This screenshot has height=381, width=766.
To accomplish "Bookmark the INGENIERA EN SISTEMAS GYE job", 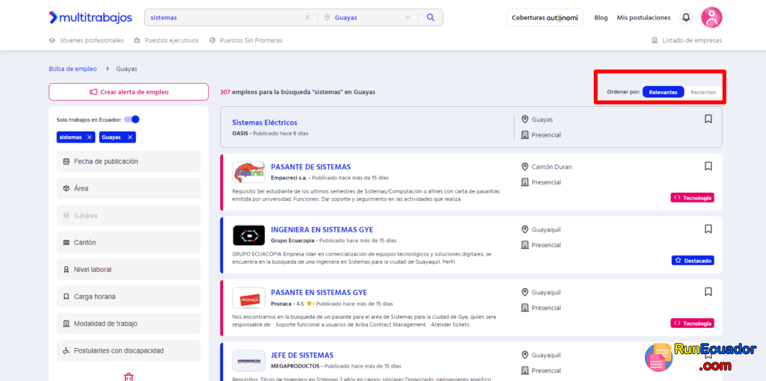I will click(x=708, y=229).
